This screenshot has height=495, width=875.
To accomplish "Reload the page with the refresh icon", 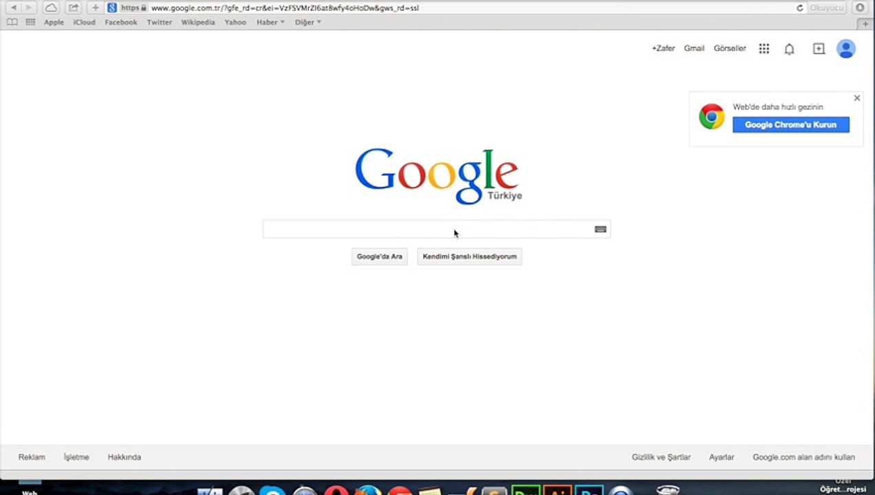I will coord(799,8).
